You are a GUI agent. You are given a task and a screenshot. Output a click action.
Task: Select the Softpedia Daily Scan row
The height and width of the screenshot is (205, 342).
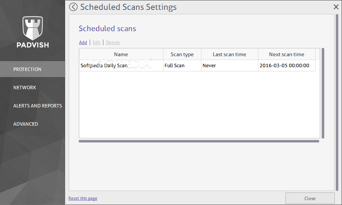coord(197,66)
